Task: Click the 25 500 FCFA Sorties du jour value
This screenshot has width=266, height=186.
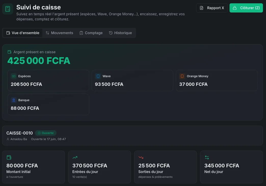Action: click(154, 166)
